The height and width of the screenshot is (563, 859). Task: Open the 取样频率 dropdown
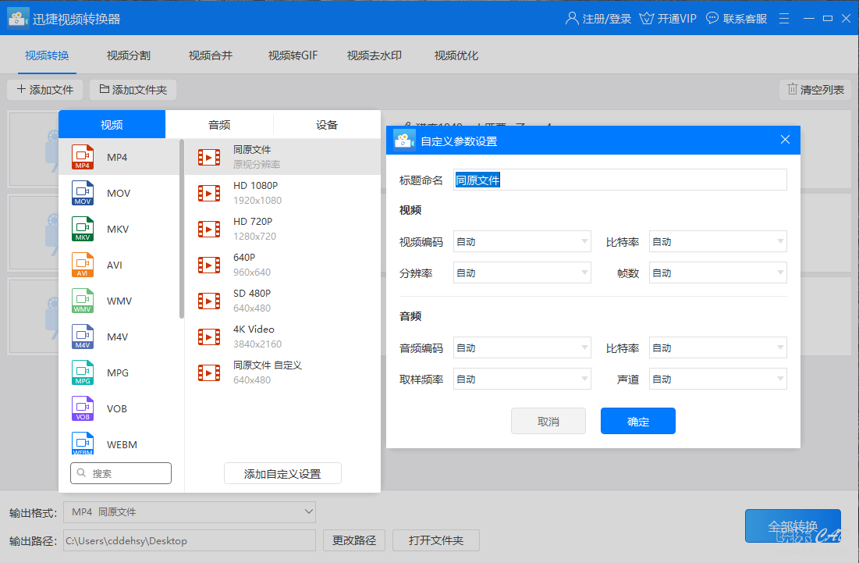[522, 379]
